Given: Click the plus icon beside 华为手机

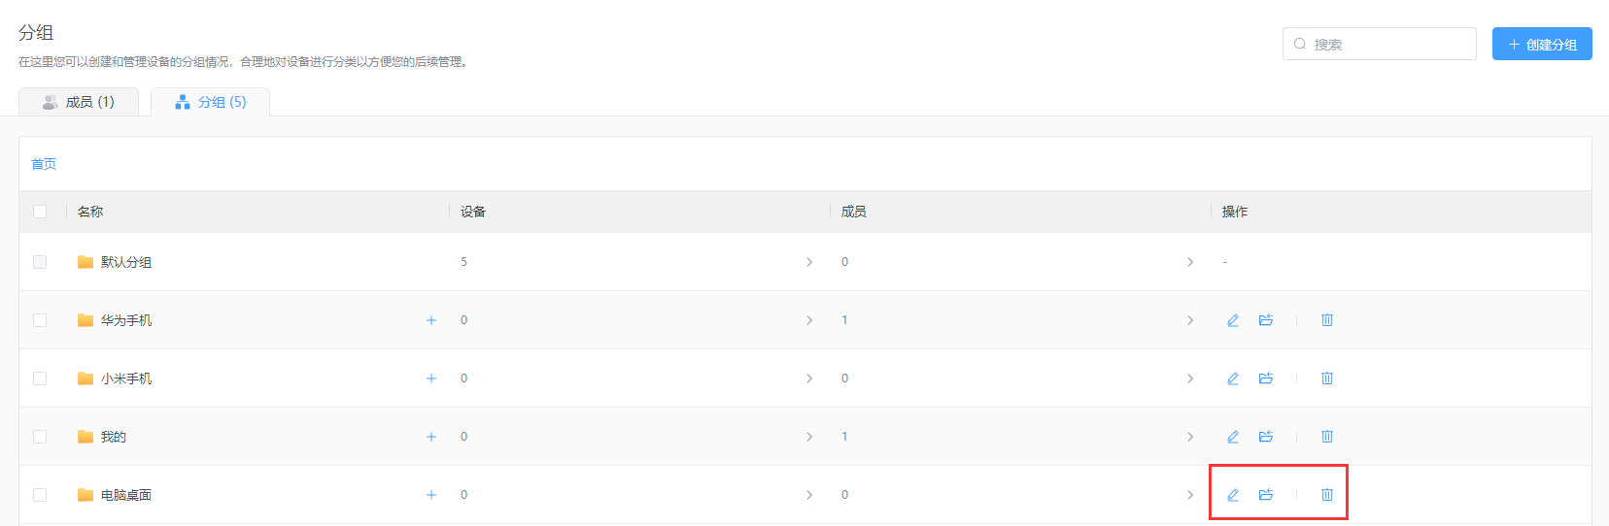Looking at the screenshot, I should (x=431, y=320).
